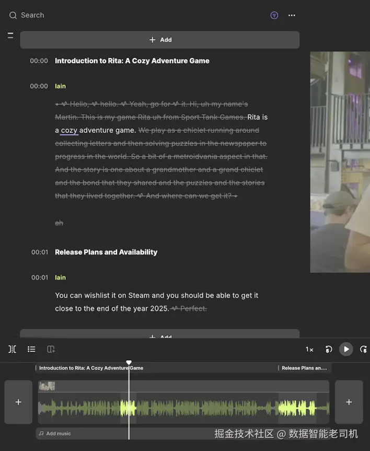
Task: Click the split clip icon
Action: point(12,349)
